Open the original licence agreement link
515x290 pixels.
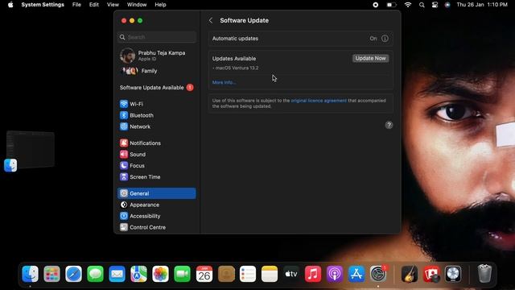tap(319, 101)
